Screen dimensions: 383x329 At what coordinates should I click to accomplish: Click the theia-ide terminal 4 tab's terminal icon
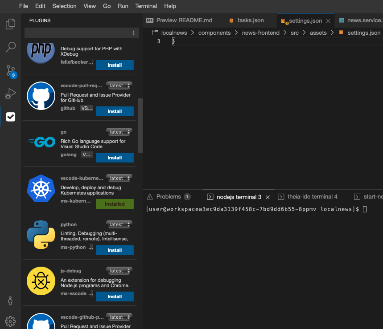click(281, 197)
